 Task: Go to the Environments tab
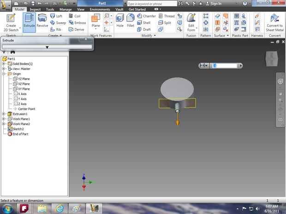(x=100, y=9)
